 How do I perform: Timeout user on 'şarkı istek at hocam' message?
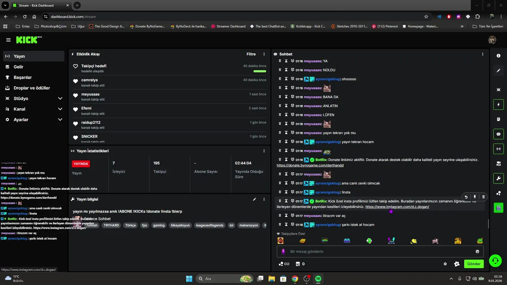coord(286,224)
